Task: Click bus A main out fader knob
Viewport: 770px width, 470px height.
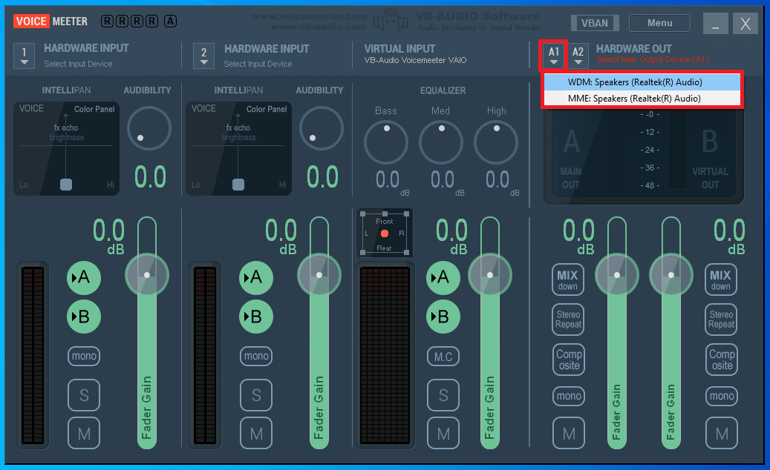Action: pos(617,275)
